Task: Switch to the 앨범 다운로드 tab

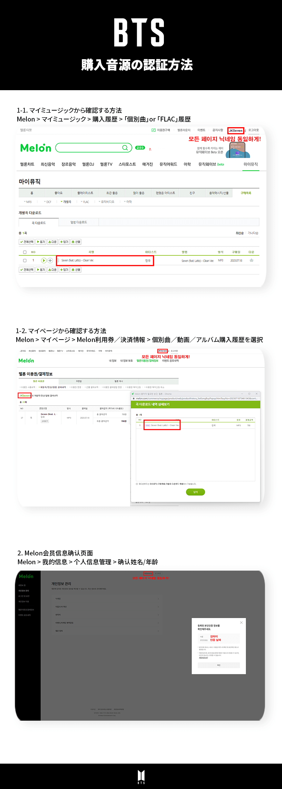Action: point(79,222)
